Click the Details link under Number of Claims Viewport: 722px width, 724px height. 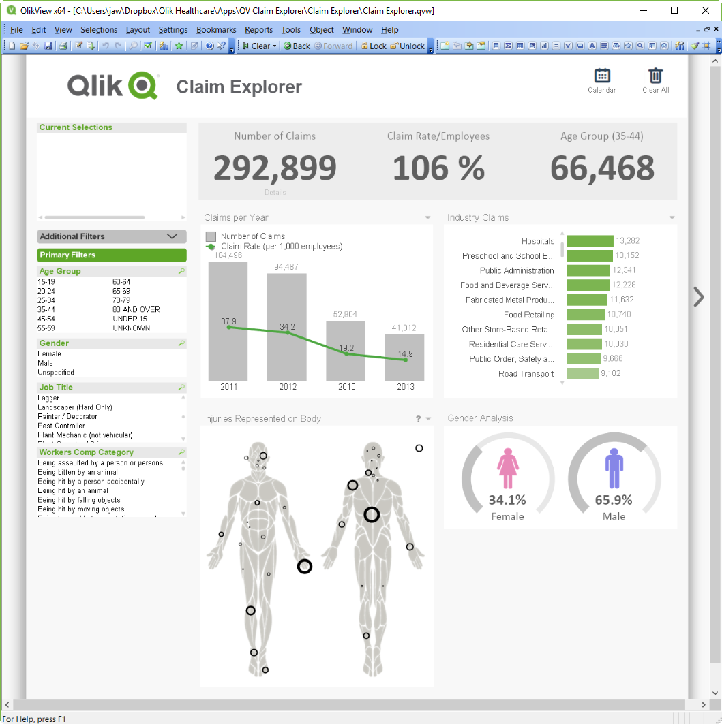pos(275,192)
